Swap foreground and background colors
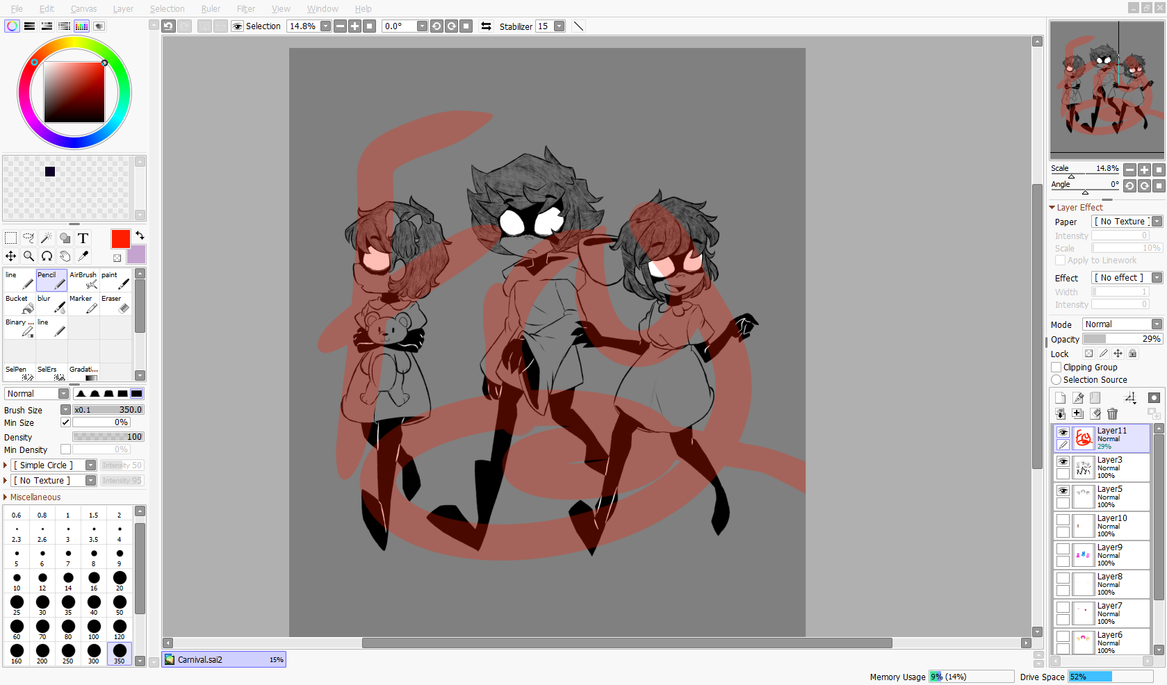 [140, 236]
